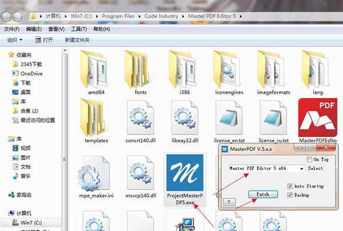The width and height of the screenshot is (343, 231).
Task: Open 音乐 library in the sidebar
Action: (22, 176)
